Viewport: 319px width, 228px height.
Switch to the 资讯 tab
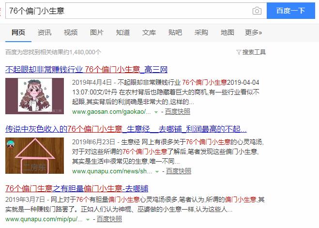click(x=45, y=32)
